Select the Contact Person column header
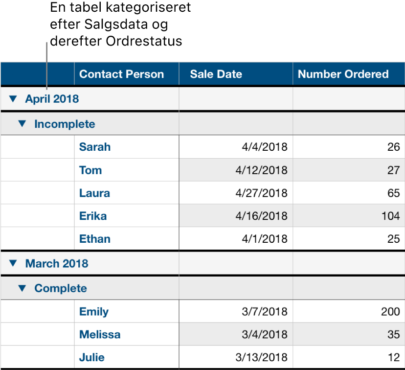 coord(122,74)
